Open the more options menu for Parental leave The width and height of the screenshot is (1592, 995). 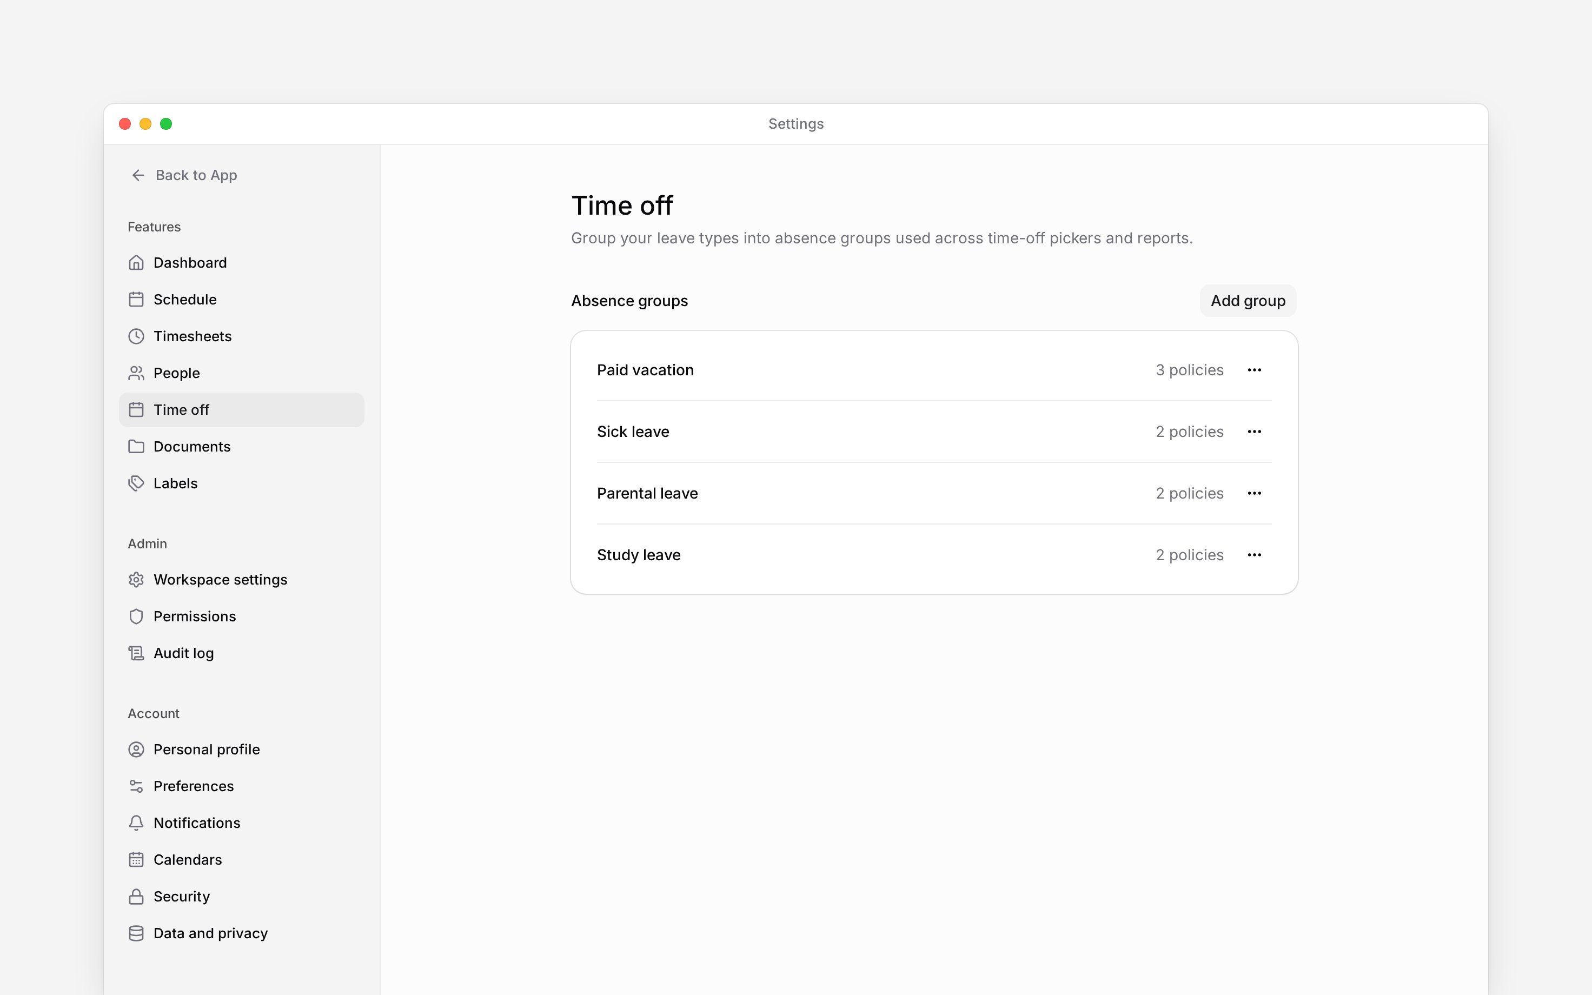[1255, 494]
